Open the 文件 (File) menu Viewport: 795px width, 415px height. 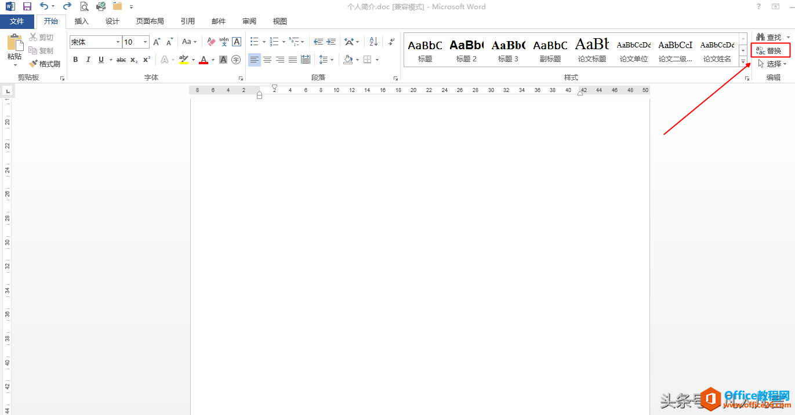(17, 21)
